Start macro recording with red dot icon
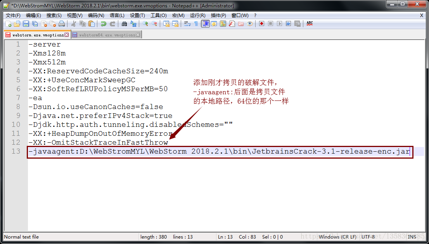Image resolution: width=429 pixels, height=244 pixels. 261,24
